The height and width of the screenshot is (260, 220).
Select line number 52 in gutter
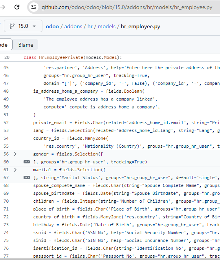(x=6, y=123)
